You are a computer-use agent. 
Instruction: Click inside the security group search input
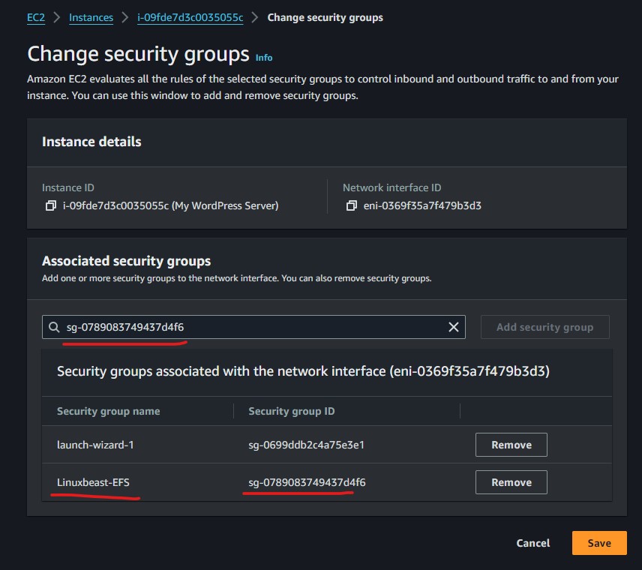point(225,327)
